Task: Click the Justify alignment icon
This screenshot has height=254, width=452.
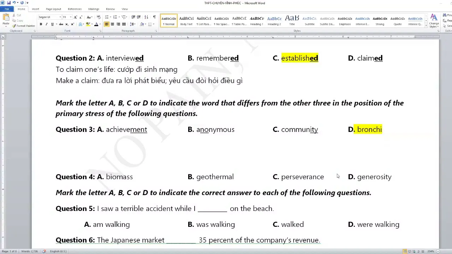Action: (124, 24)
